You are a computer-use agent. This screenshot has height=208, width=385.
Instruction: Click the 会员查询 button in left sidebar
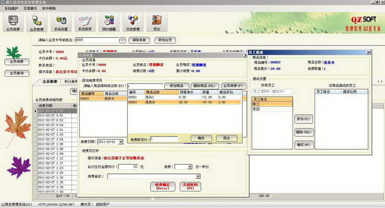pos(16,73)
